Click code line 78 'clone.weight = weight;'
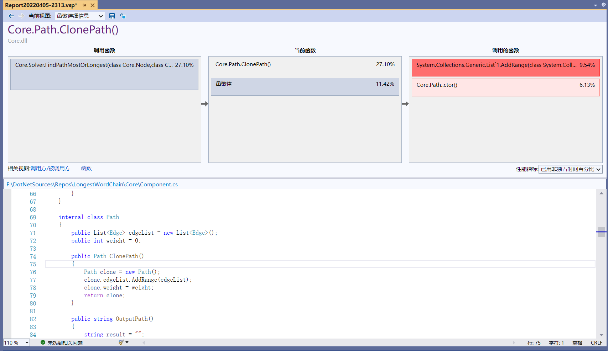This screenshot has width=608, height=351. [x=119, y=288]
